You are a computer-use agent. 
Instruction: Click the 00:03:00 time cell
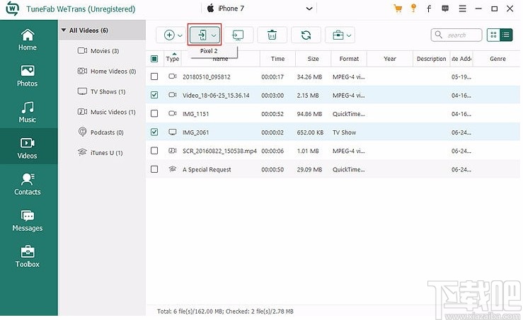272,96
